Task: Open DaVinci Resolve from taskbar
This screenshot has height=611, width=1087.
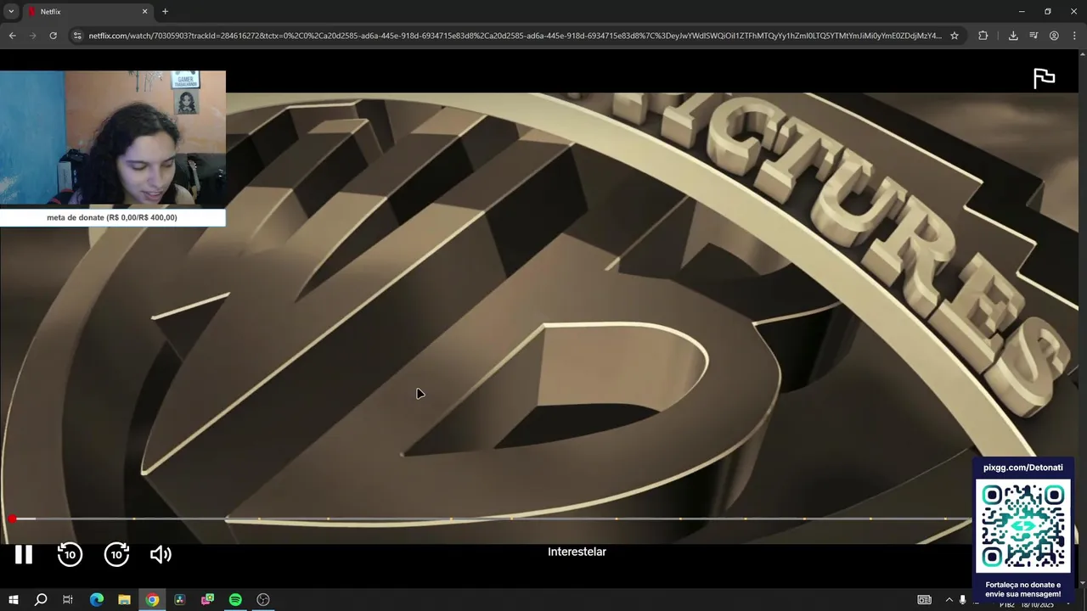Action: pyautogui.click(x=179, y=599)
